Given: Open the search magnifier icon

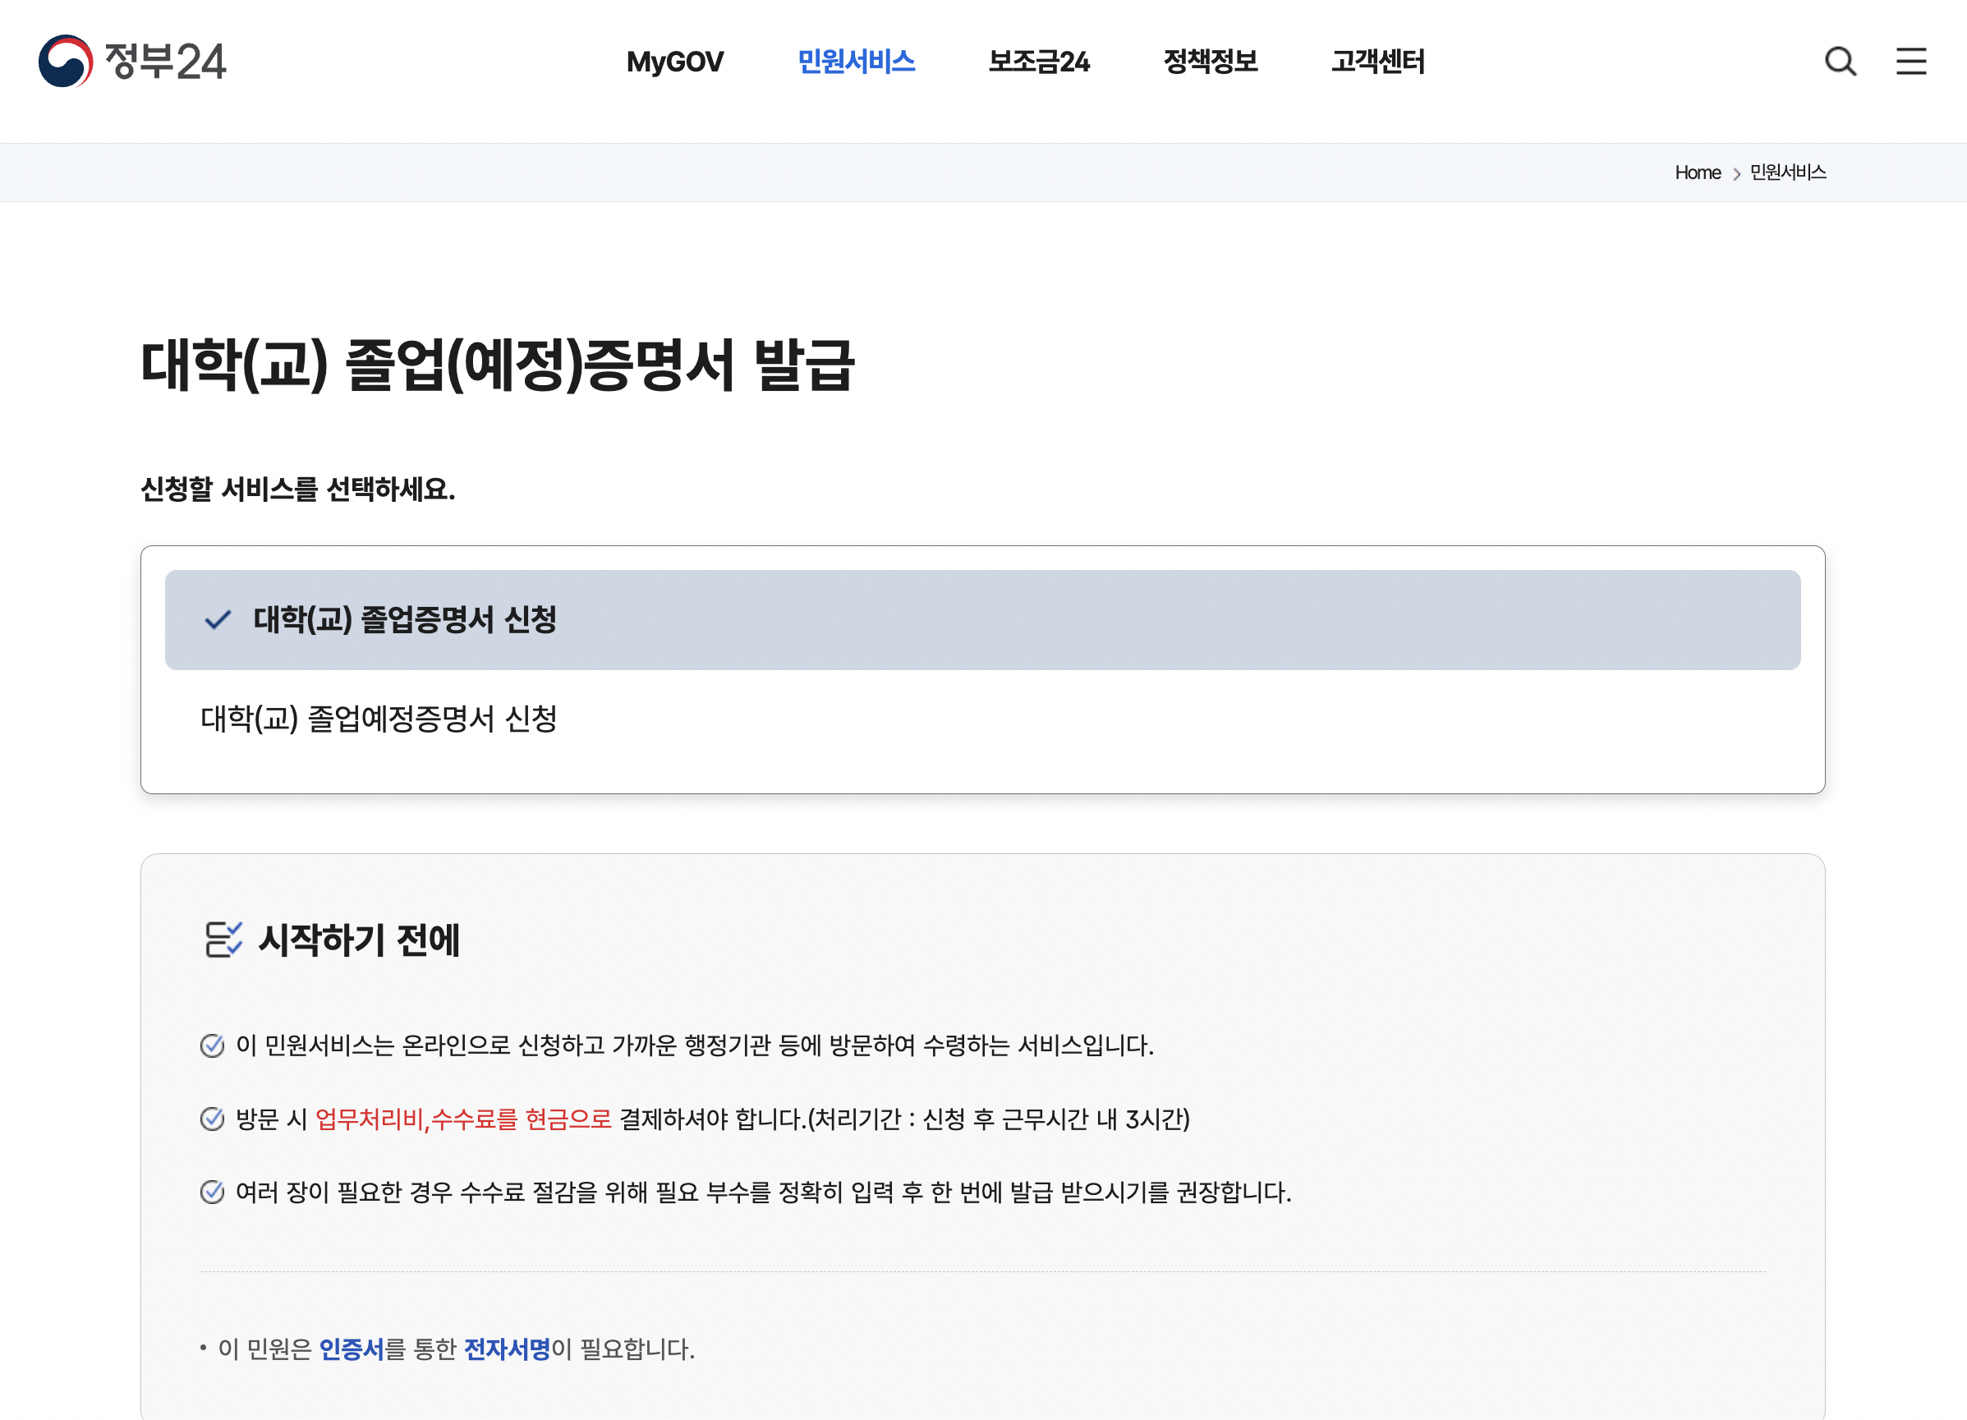Looking at the screenshot, I should 1840,62.
